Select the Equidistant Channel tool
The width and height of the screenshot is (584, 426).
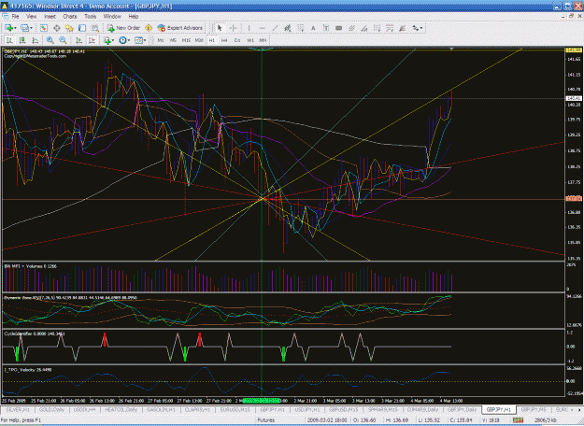point(288,28)
